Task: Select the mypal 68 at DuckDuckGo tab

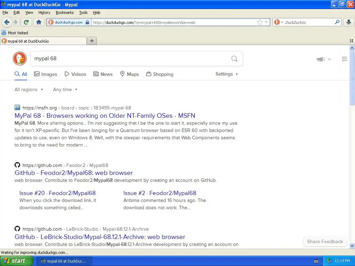Action: (43, 41)
